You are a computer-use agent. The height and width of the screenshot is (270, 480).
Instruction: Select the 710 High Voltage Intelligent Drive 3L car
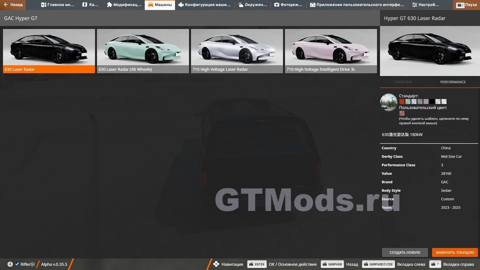331,51
